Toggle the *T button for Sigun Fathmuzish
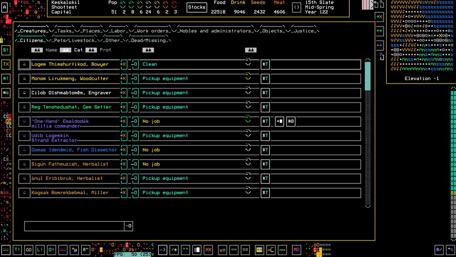 (265, 164)
